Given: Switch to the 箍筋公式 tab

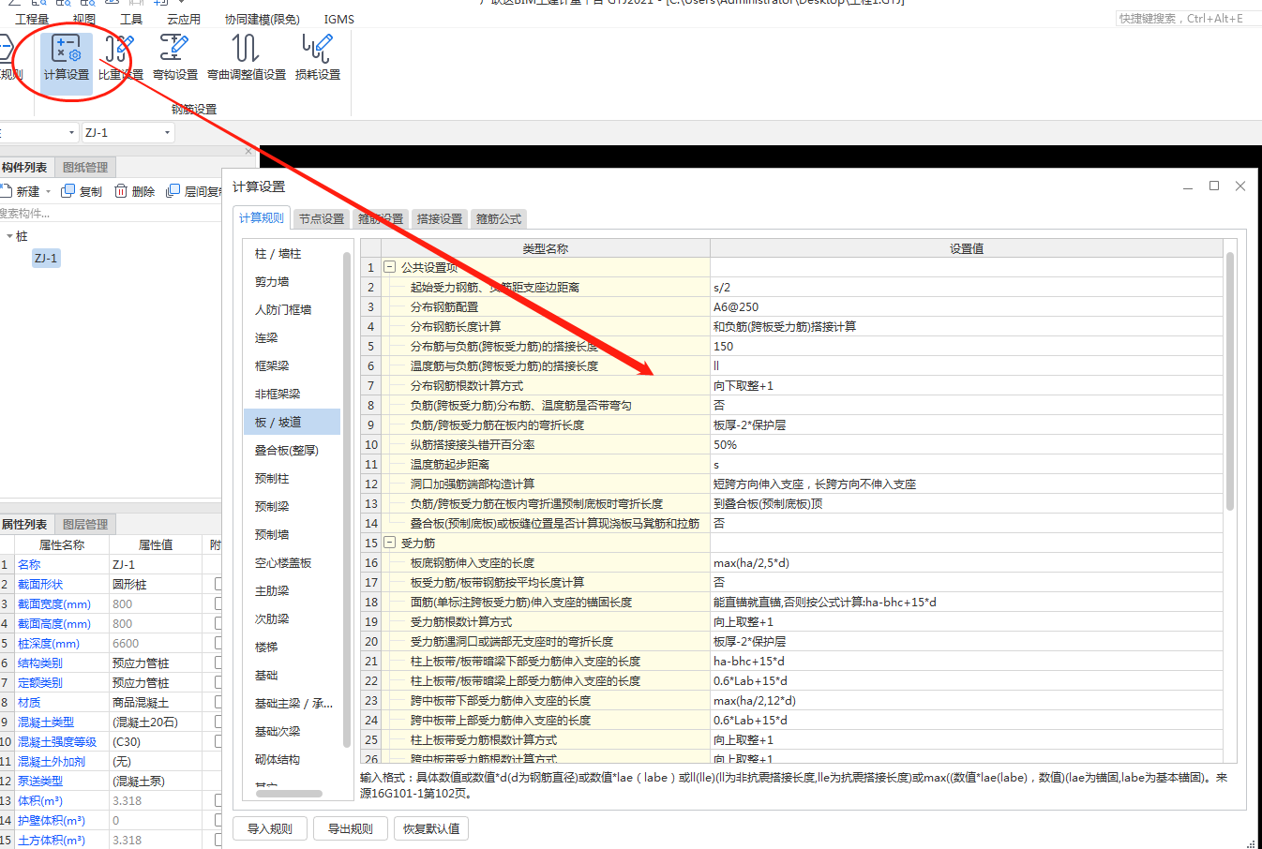Looking at the screenshot, I should tap(499, 218).
